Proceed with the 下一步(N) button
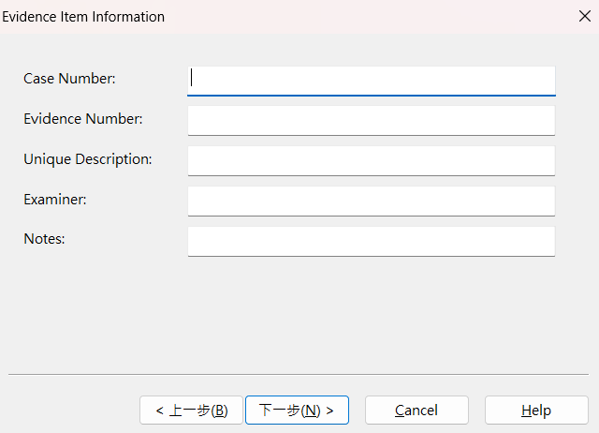 297,411
